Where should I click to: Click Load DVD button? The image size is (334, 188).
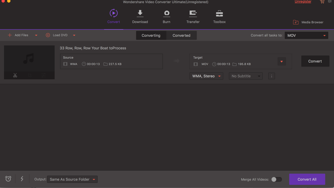click(57, 35)
